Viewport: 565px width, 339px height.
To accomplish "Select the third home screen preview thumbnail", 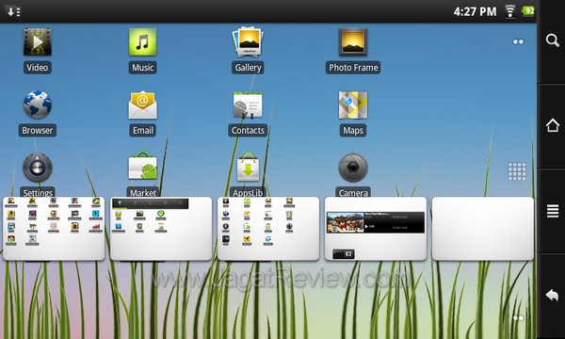I will coord(268,229).
